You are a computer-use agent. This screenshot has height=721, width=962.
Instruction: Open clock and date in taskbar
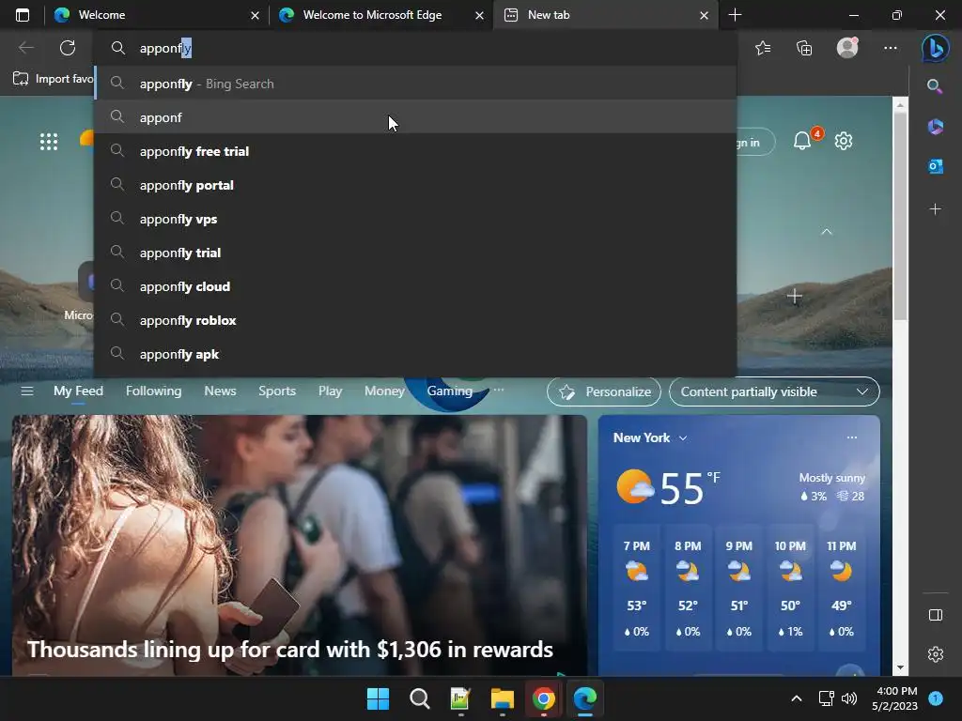click(895, 698)
